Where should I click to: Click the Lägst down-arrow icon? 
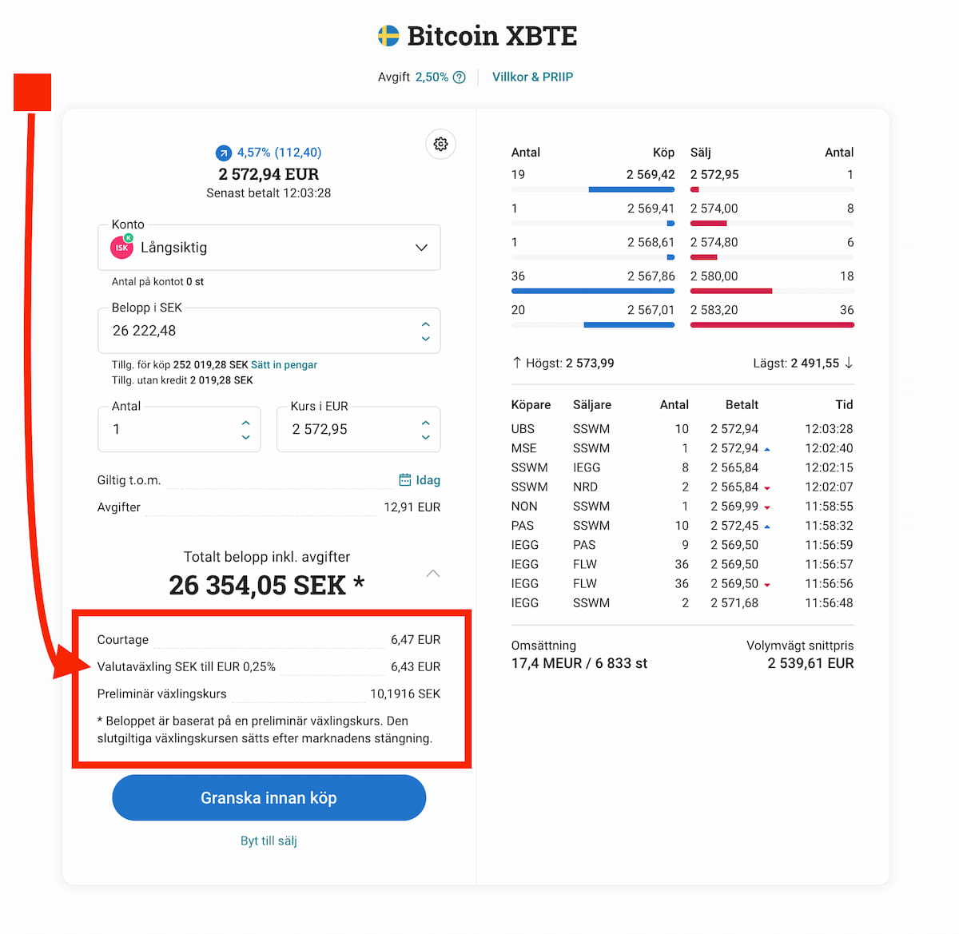849,363
